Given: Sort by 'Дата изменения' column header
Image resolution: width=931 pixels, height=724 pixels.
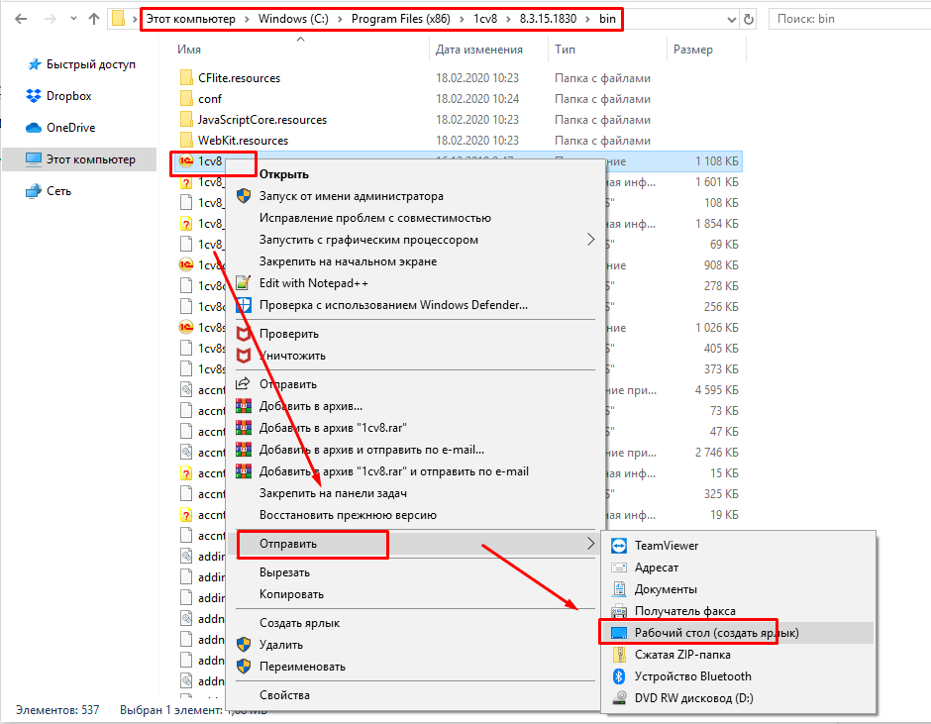Looking at the screenshot, I should [479, 50].
